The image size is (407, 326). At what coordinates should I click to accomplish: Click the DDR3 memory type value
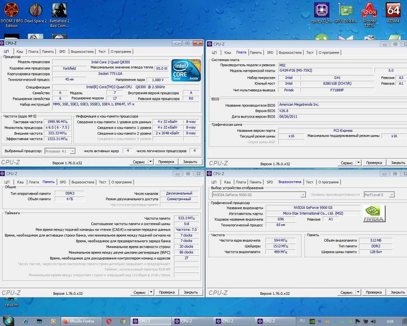click(70, 193)
